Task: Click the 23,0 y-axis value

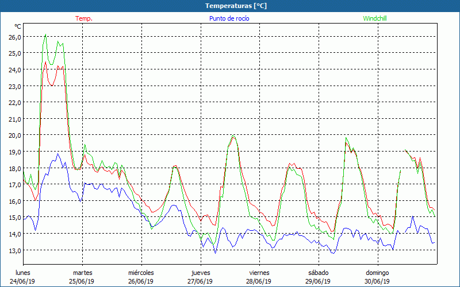Action: click(15, 87)
